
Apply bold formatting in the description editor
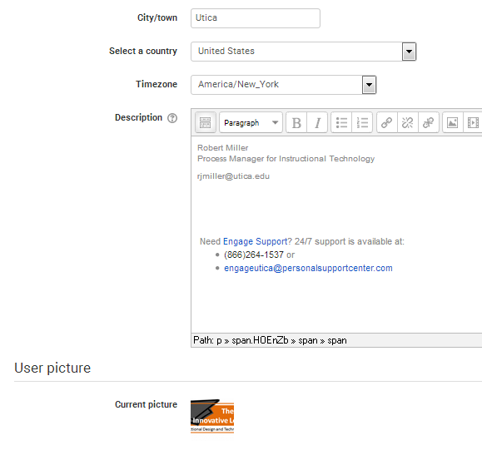pos(296,122)
